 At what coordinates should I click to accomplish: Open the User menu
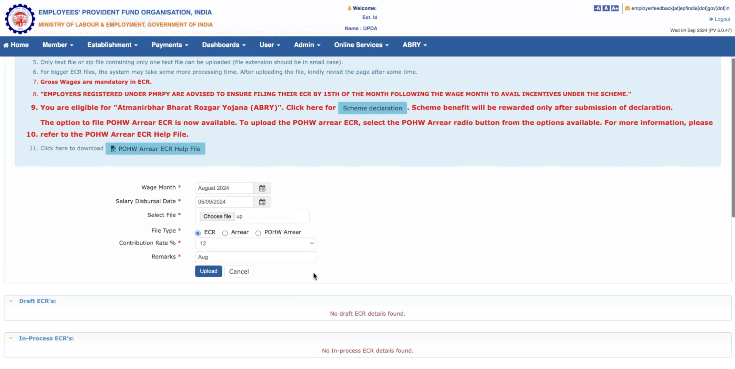[x=270, y=45]
